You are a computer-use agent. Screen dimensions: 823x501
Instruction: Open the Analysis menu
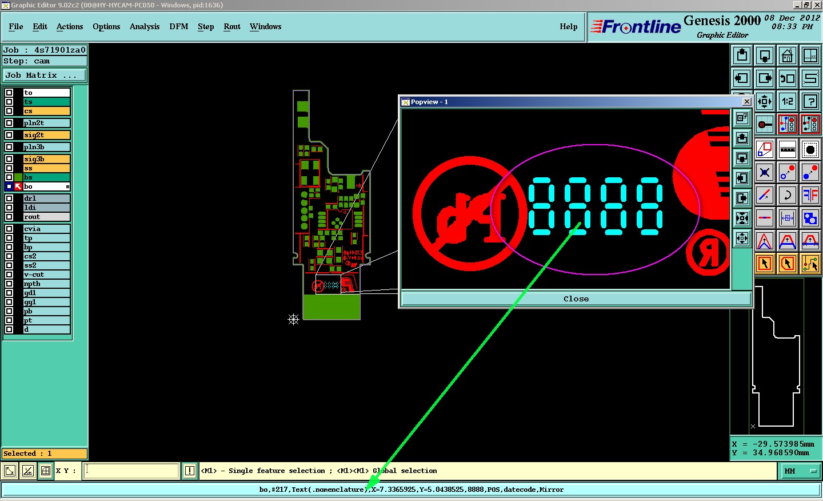pos(145,26)
